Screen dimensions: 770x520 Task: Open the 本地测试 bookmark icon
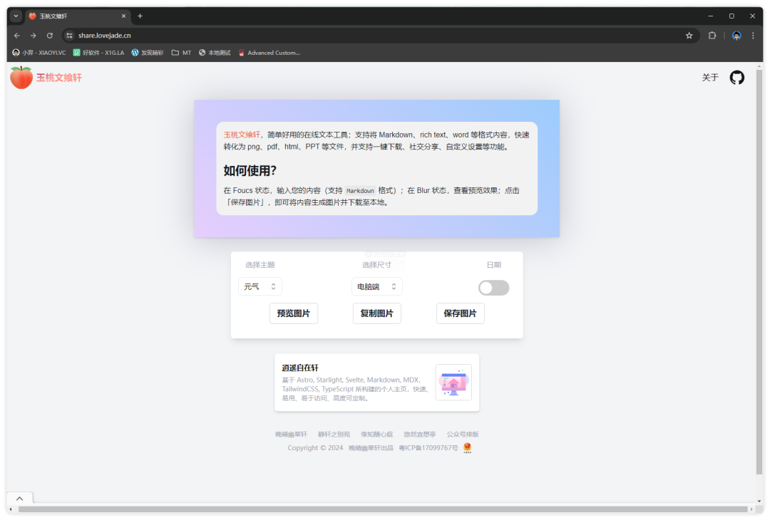202,52
